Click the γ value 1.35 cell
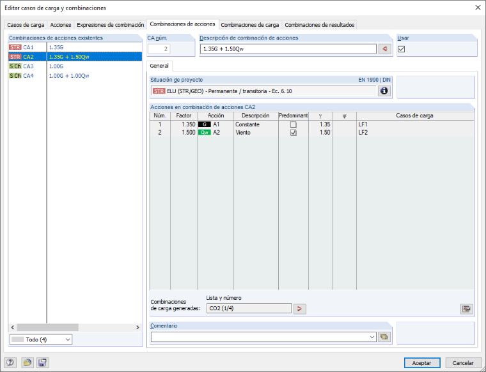 pyautogui.click(x=320, y=124)
